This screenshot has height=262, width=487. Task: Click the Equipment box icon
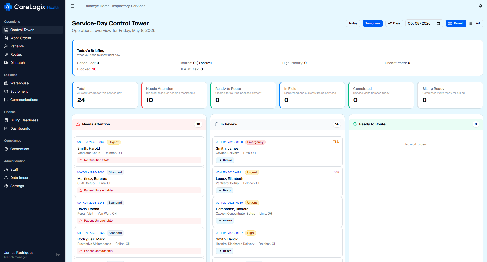click(6, 91)
